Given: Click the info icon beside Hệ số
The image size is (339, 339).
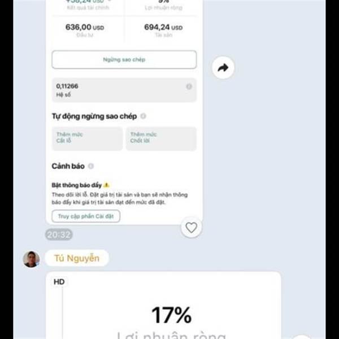Looking at the screenshot, I should [x=189, y=86].
